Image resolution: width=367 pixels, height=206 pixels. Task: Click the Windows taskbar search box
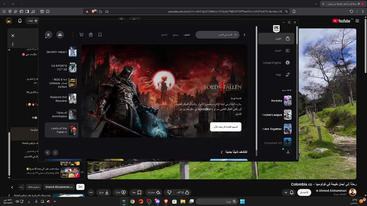[x=217, y=201]
